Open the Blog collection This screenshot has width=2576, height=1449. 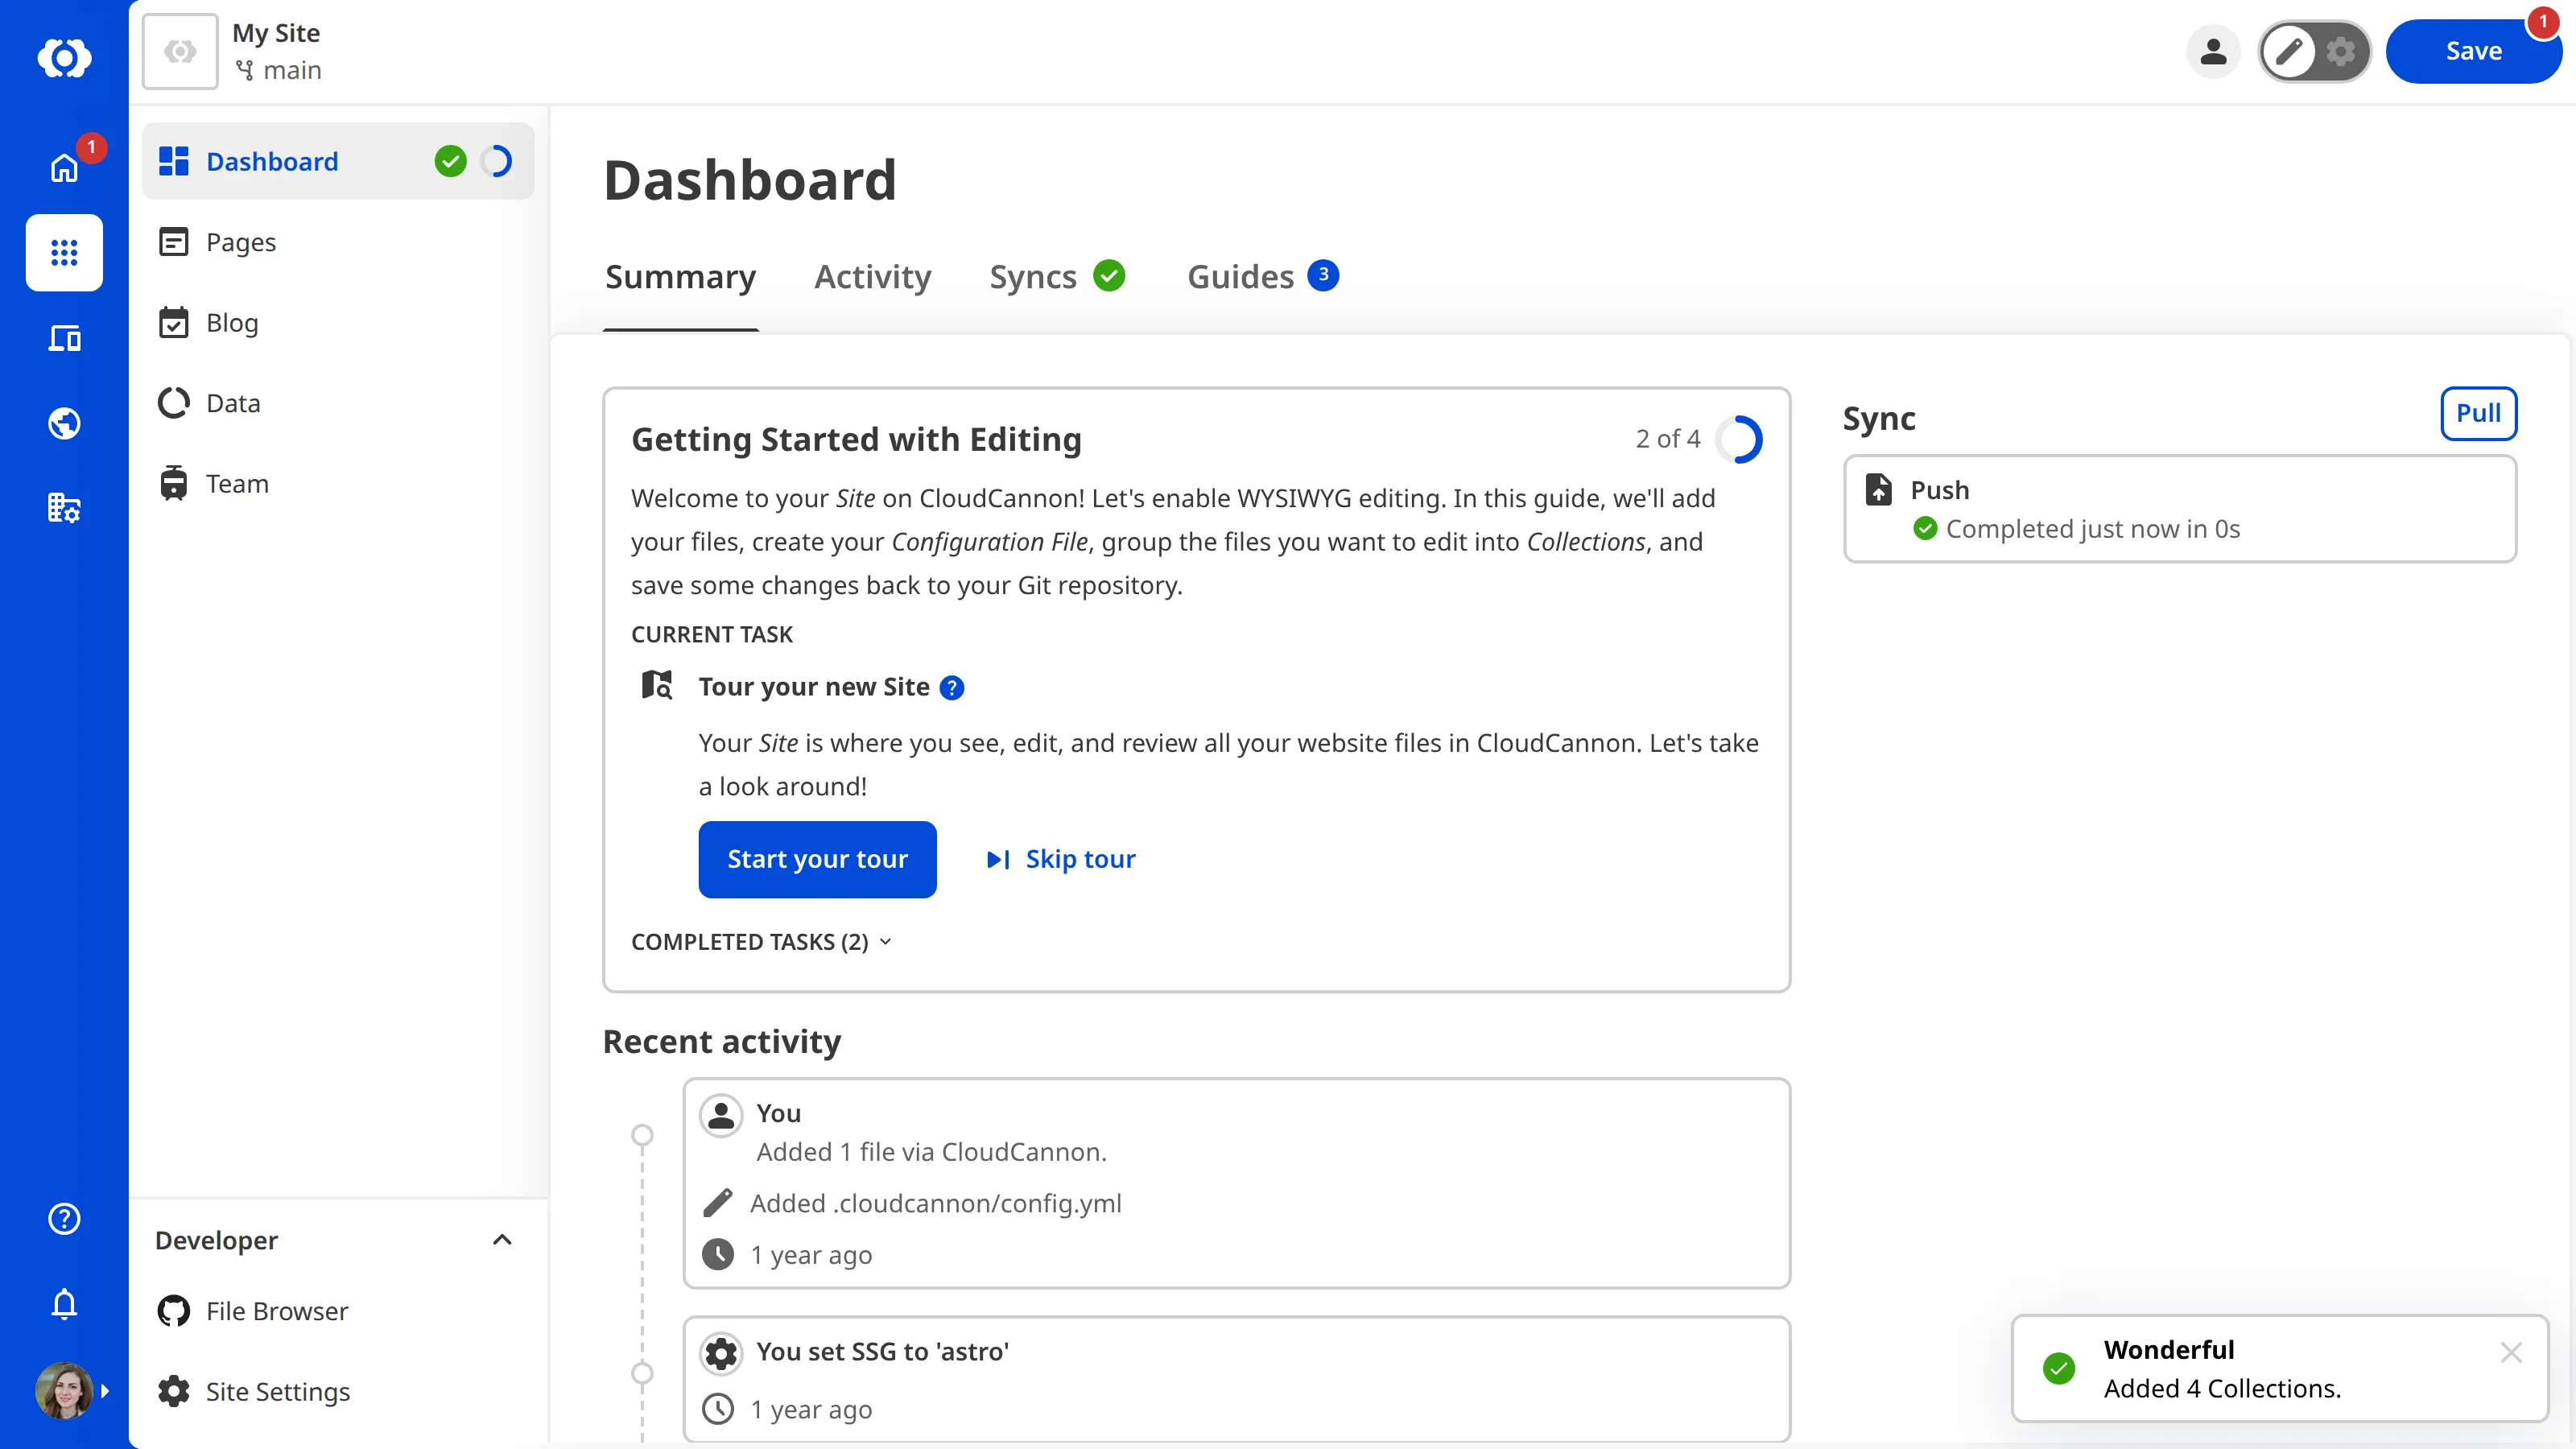pos(338,322)
